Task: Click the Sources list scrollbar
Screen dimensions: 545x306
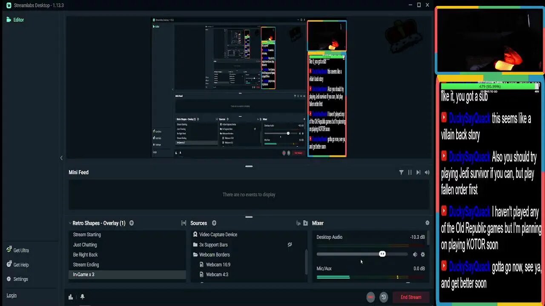Action: (x=306, y=262)
